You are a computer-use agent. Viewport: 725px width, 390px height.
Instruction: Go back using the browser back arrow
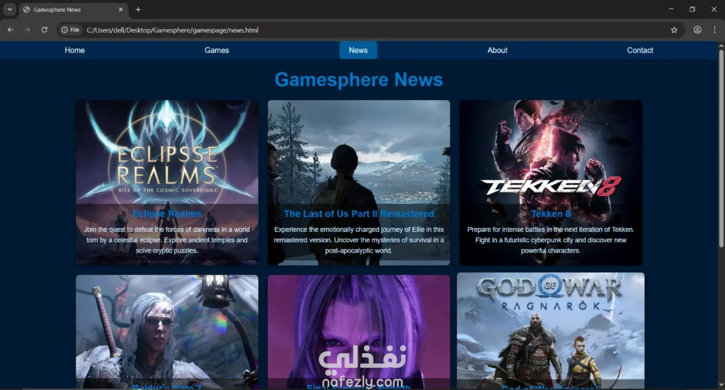pos(10,30)
